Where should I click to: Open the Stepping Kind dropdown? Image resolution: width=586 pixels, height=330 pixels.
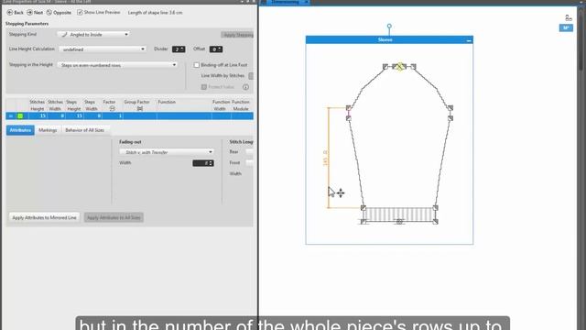pos(93,35)
